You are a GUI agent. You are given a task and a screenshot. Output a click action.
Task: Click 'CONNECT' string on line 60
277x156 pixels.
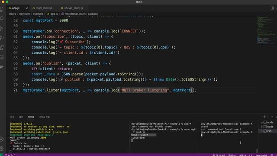point(129,31)
